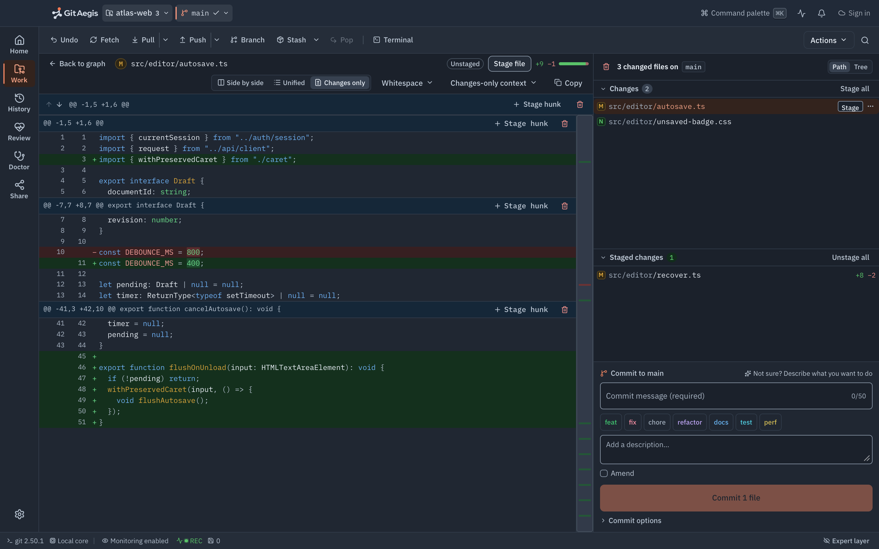Open Command palette

pyautogui.click(x=743, y=13)
